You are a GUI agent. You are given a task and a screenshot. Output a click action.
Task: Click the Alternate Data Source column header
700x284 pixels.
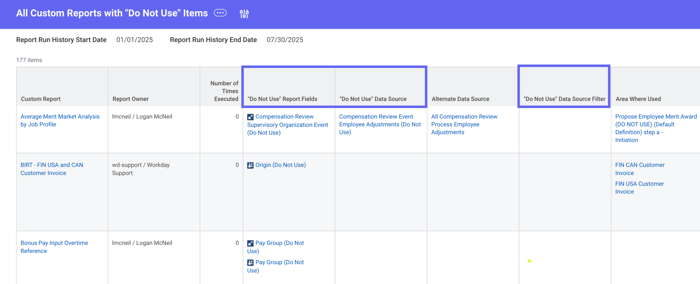tap(460, 99)
